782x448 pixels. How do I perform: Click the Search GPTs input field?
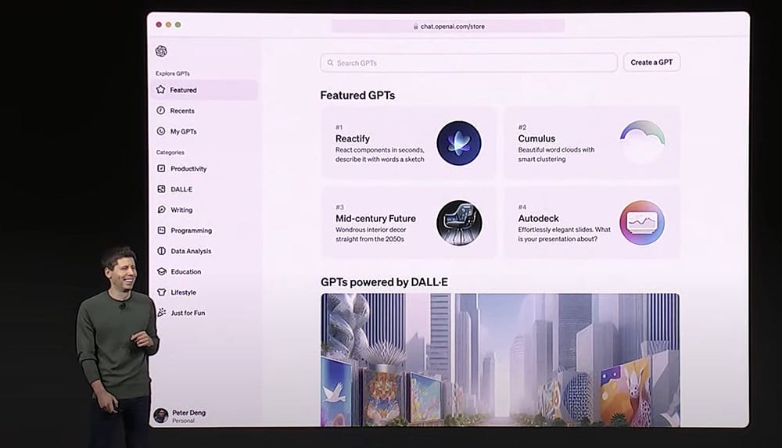[469, 63]
